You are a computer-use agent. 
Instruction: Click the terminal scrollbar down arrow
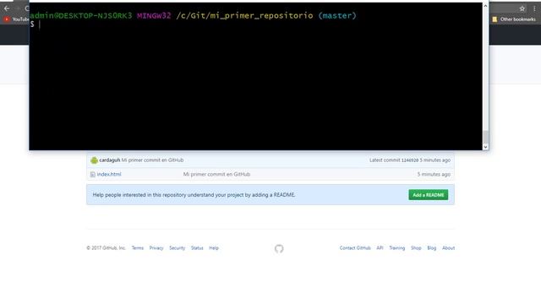[485, 147]
